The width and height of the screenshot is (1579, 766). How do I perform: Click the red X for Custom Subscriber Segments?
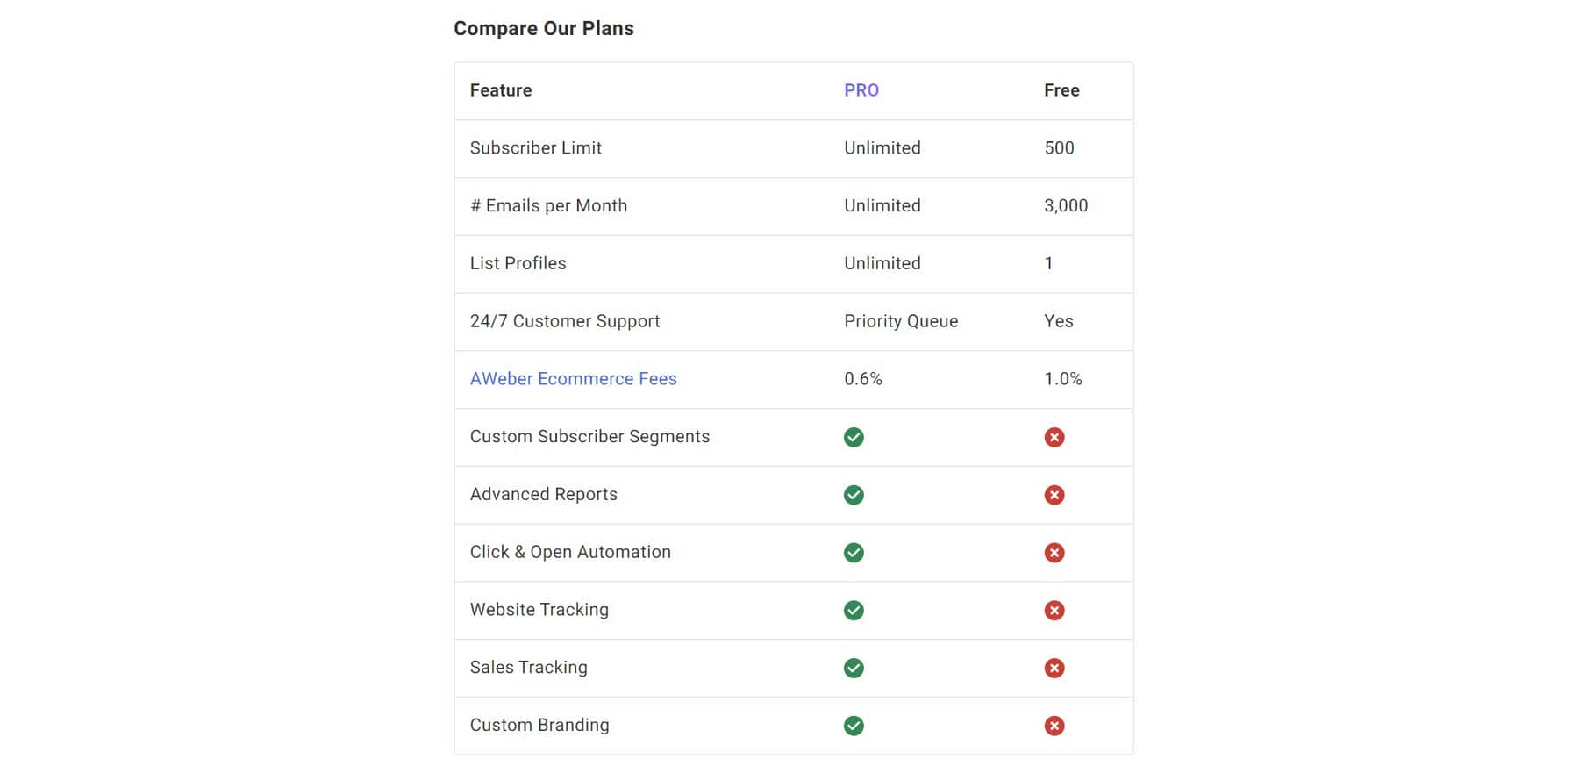click(x=1054, y=437)
